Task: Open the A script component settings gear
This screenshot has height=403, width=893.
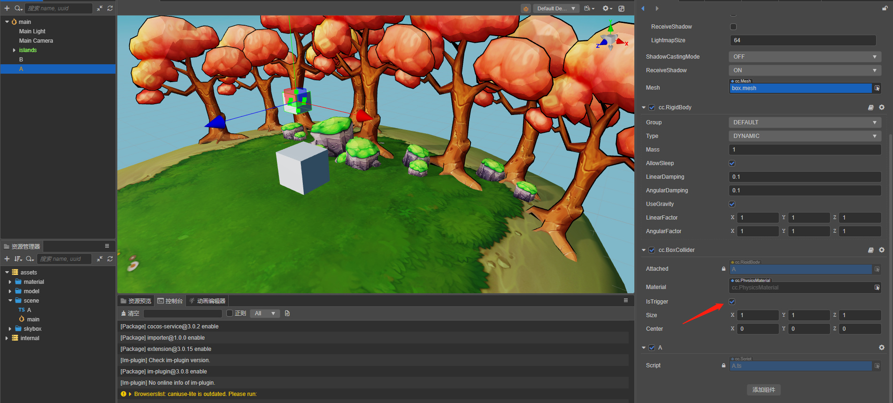Action: (x=882, y=348)
